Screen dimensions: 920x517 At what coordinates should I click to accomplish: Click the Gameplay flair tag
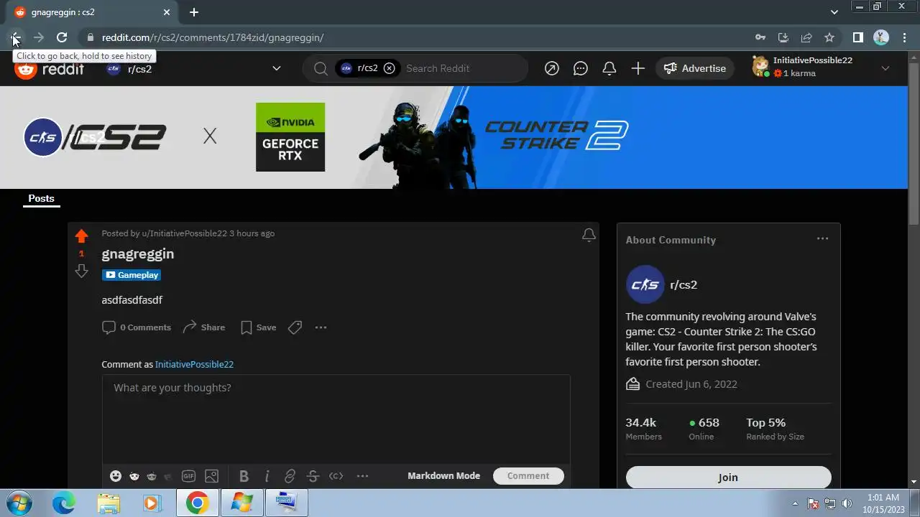(132, 275)
